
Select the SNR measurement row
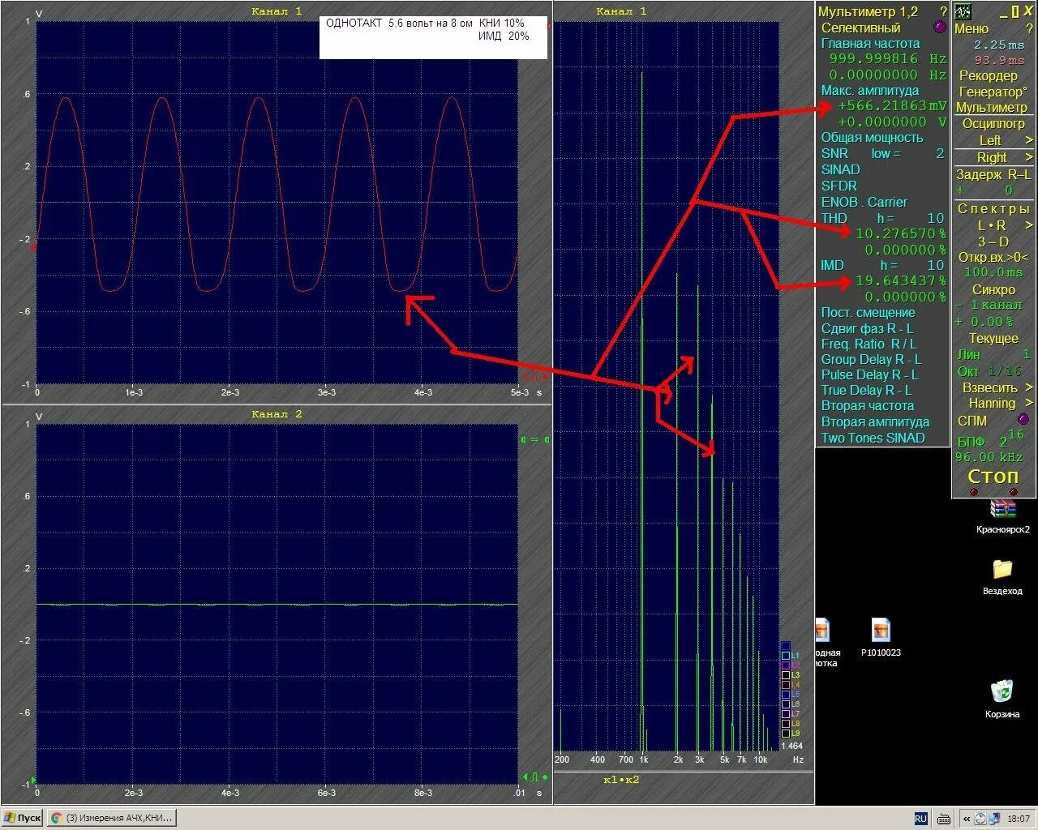[x=882, y=153]
